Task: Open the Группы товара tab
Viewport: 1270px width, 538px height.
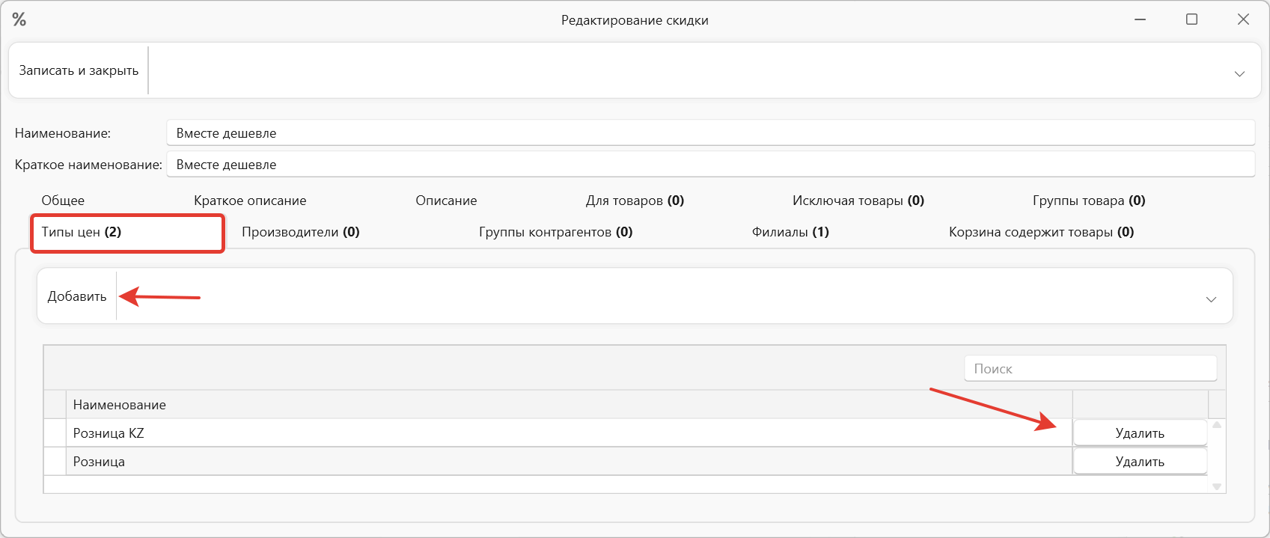Action: [1087, 200]
